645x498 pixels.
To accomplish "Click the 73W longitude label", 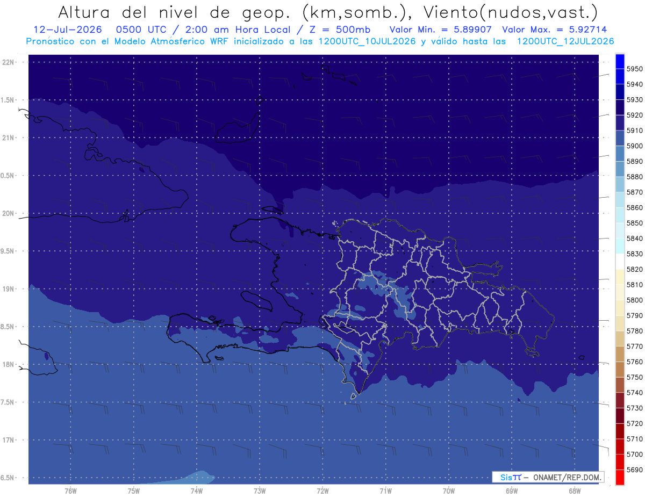I will click(260, 490).
